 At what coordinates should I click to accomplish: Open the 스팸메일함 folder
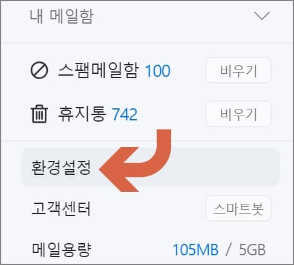tap(99, 70)
